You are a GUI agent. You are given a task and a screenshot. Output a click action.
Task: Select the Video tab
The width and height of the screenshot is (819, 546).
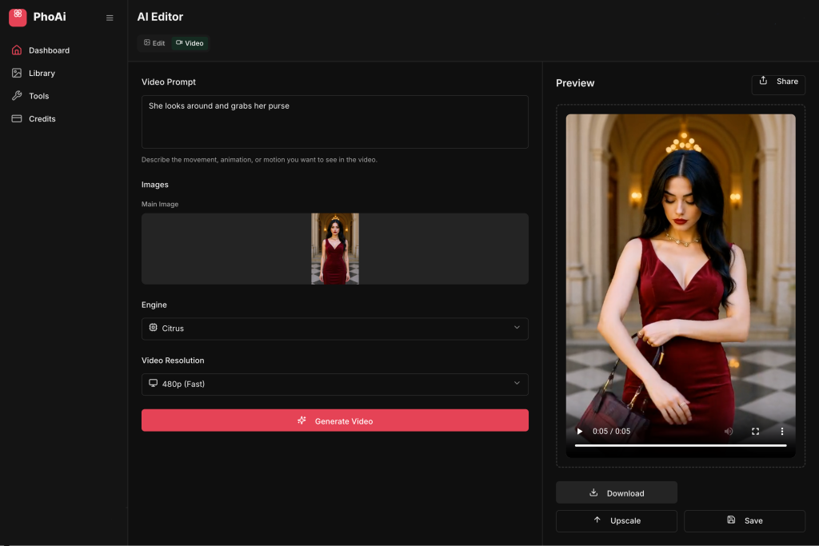[190, 43]
